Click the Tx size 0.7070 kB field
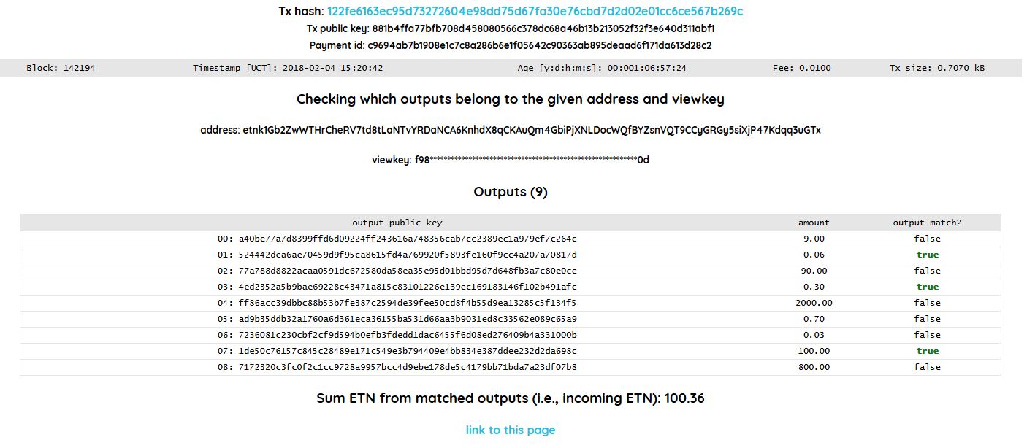 [x=936, y=68]
